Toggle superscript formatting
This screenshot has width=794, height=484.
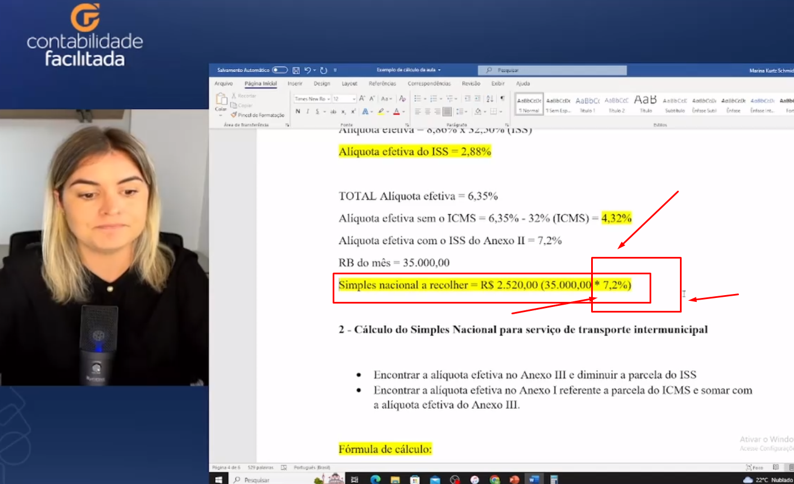pyautogui.click(x=353, y=111)
